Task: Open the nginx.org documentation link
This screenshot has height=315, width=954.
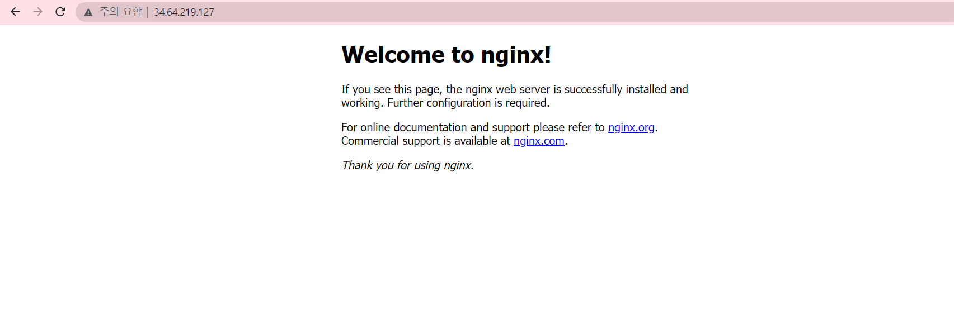Action: [x=631, y=127]
